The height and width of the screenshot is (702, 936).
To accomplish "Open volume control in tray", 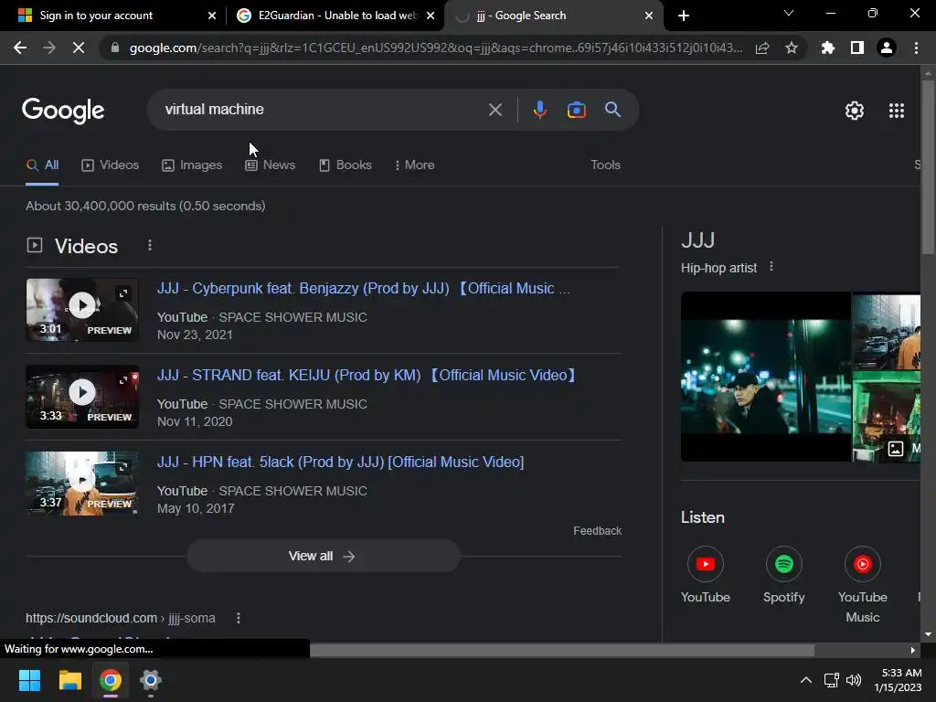I will coord(854,680).
